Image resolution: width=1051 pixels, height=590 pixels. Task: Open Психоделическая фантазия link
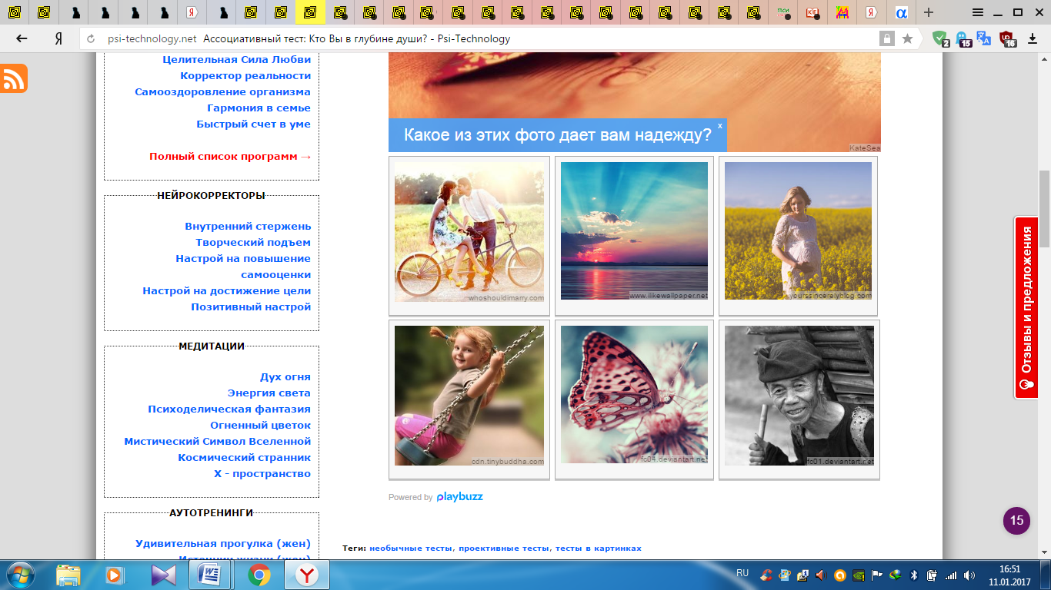pos(229,409)
